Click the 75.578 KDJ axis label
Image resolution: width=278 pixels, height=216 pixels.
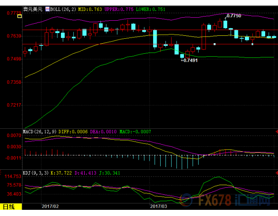point(14,185)
